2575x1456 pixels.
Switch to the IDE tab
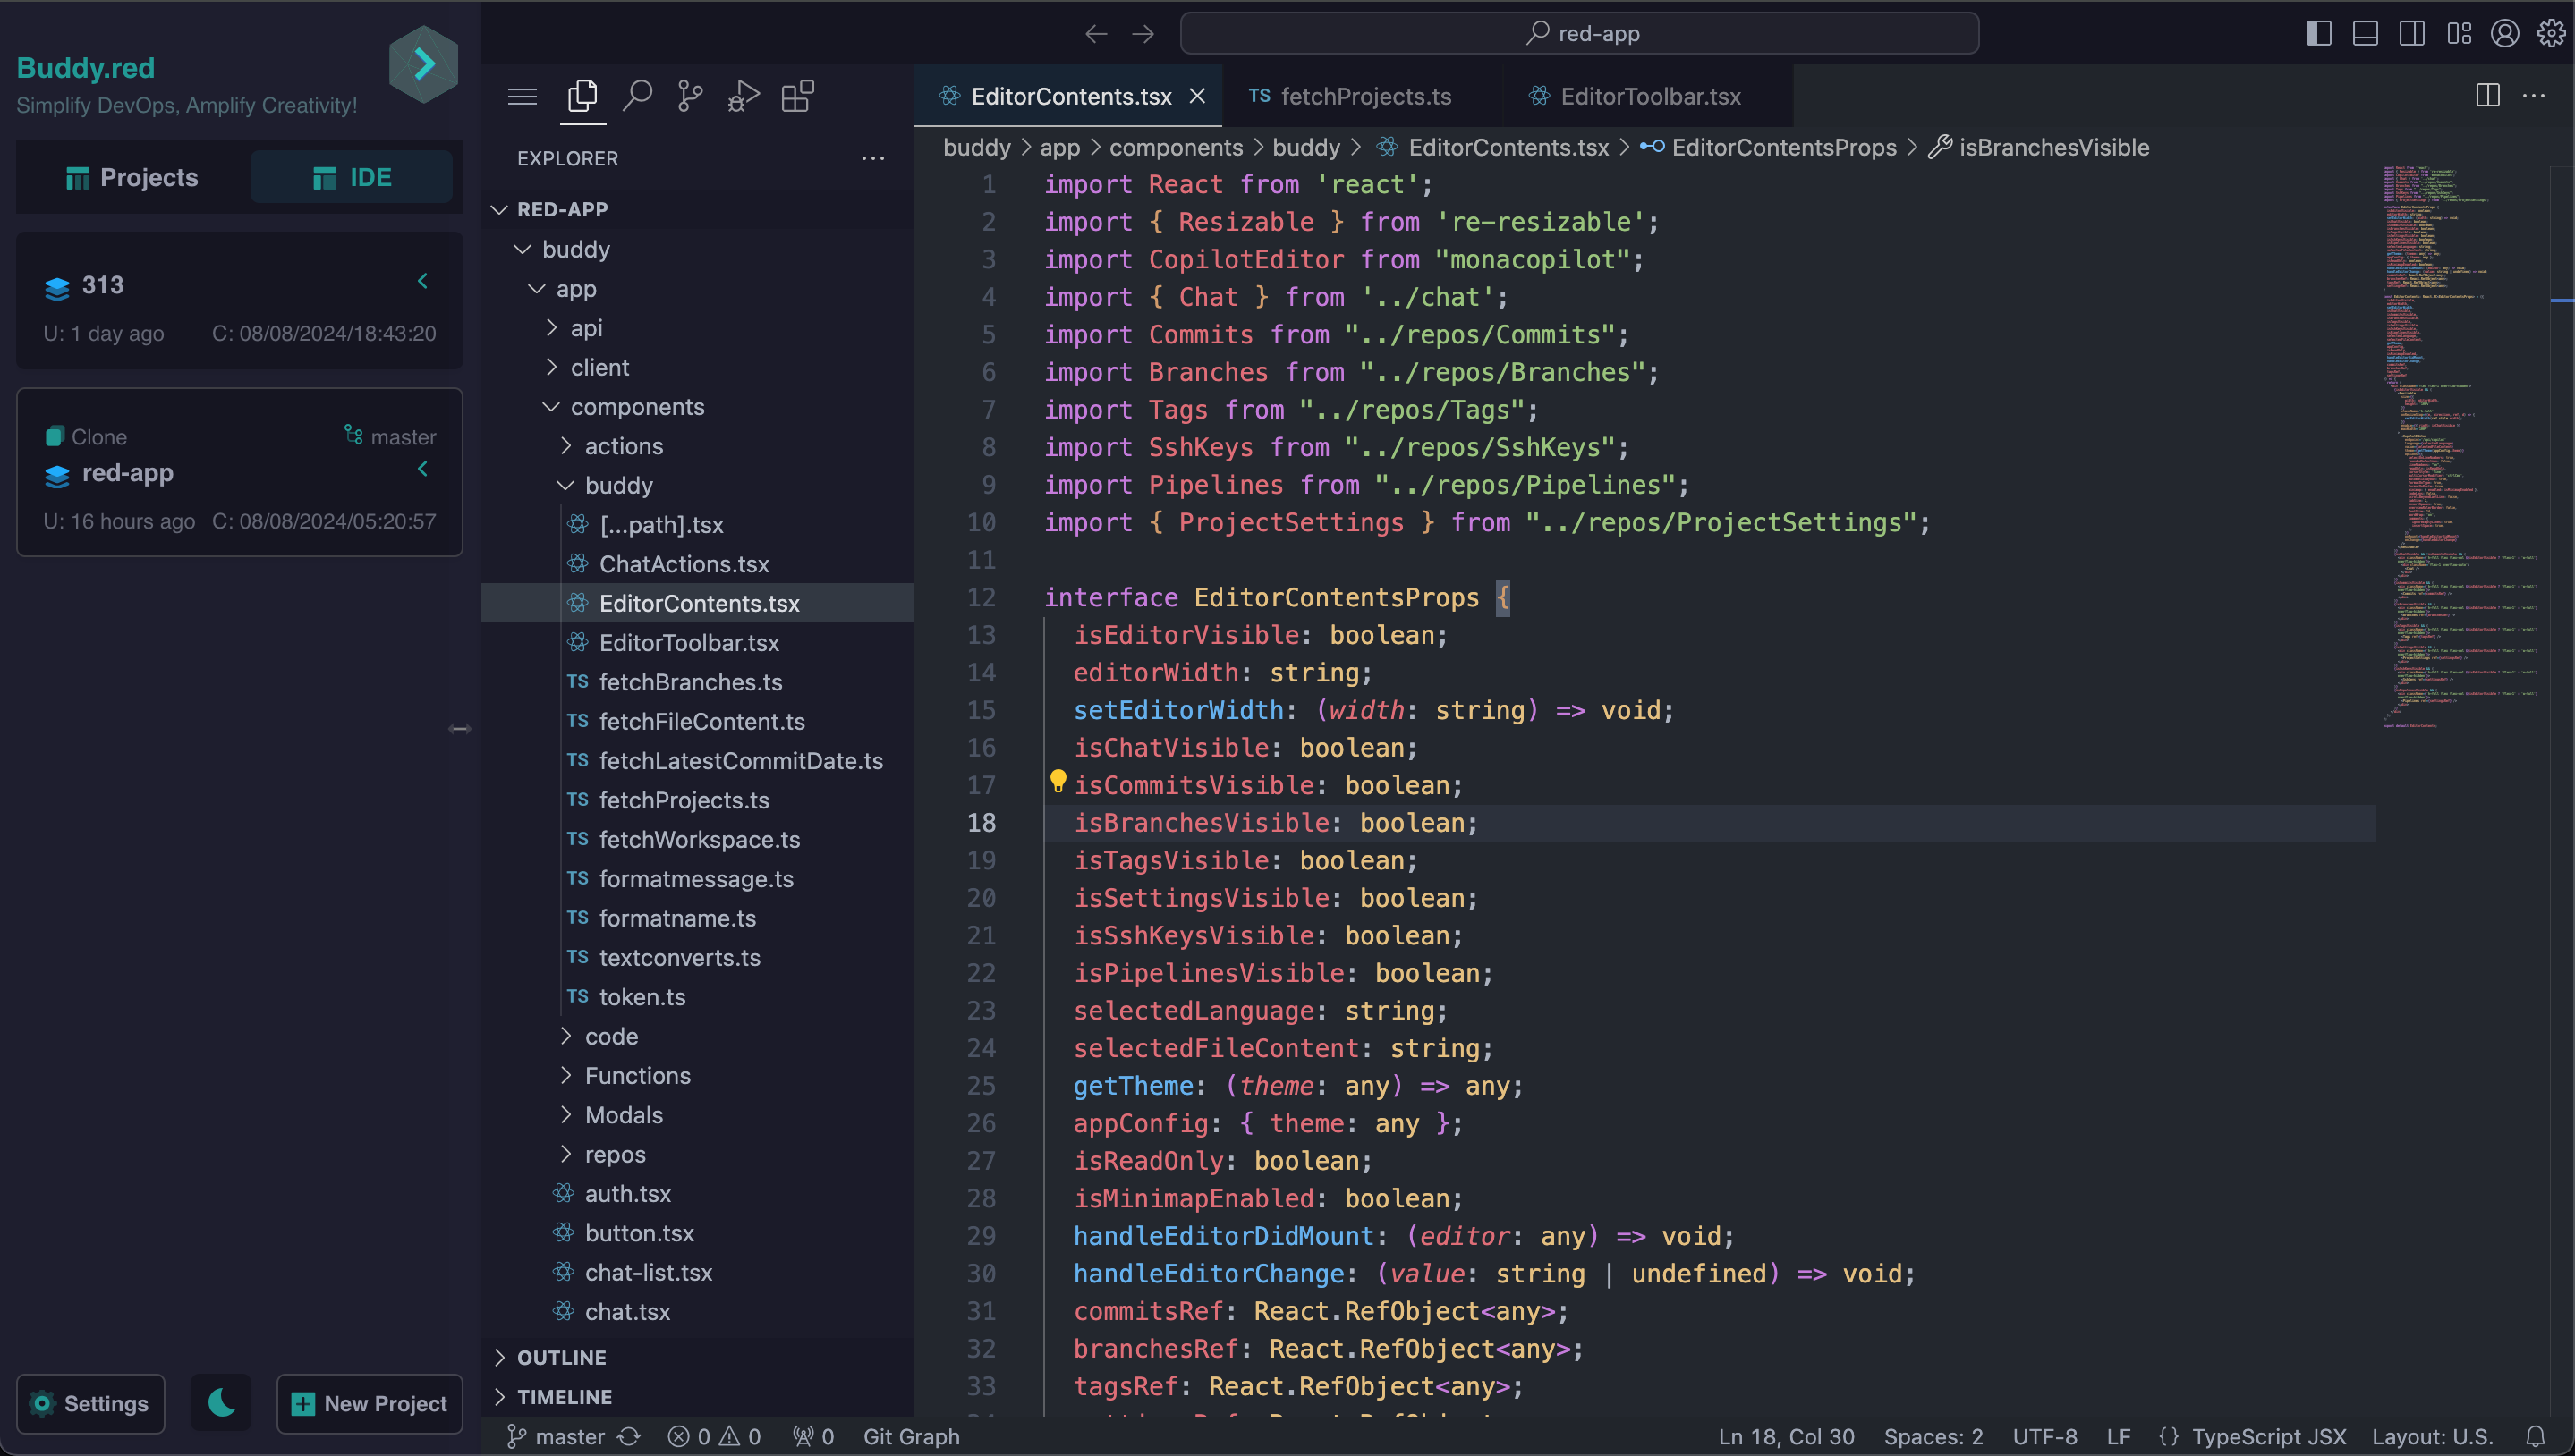point(353,177)
